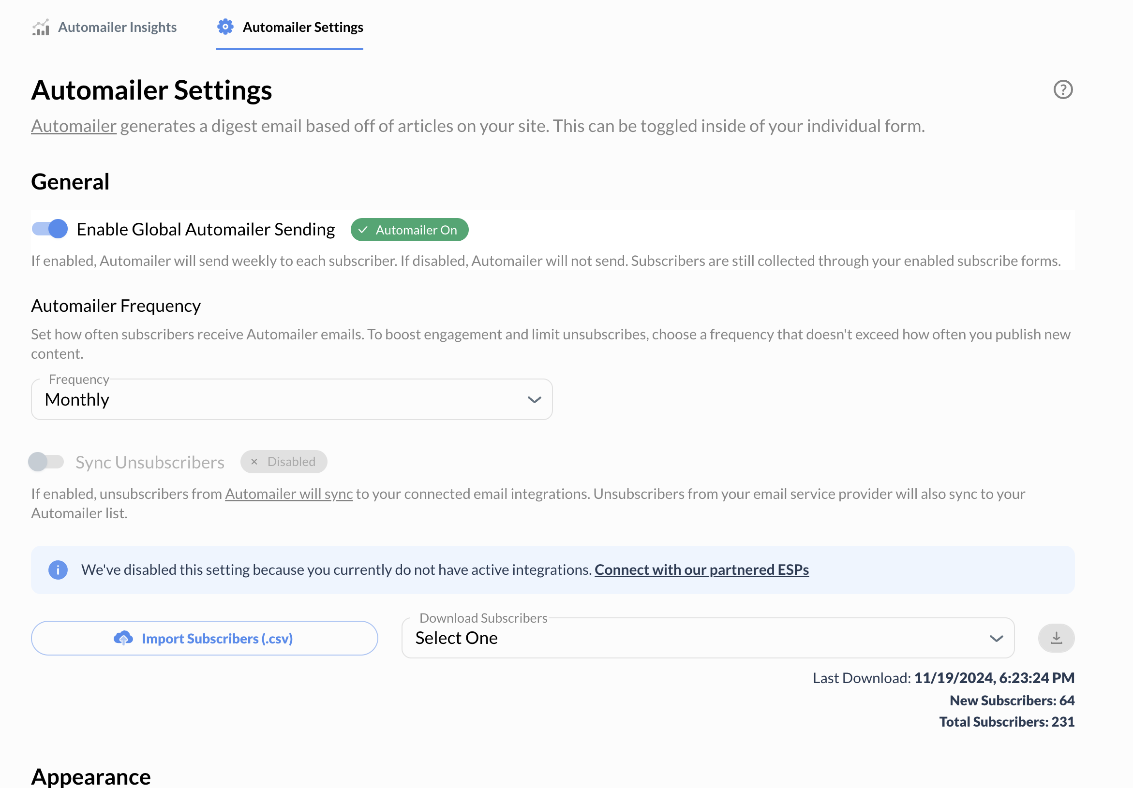
Task: Click the Automailer will sync link
Action: (x=289, y=494)
